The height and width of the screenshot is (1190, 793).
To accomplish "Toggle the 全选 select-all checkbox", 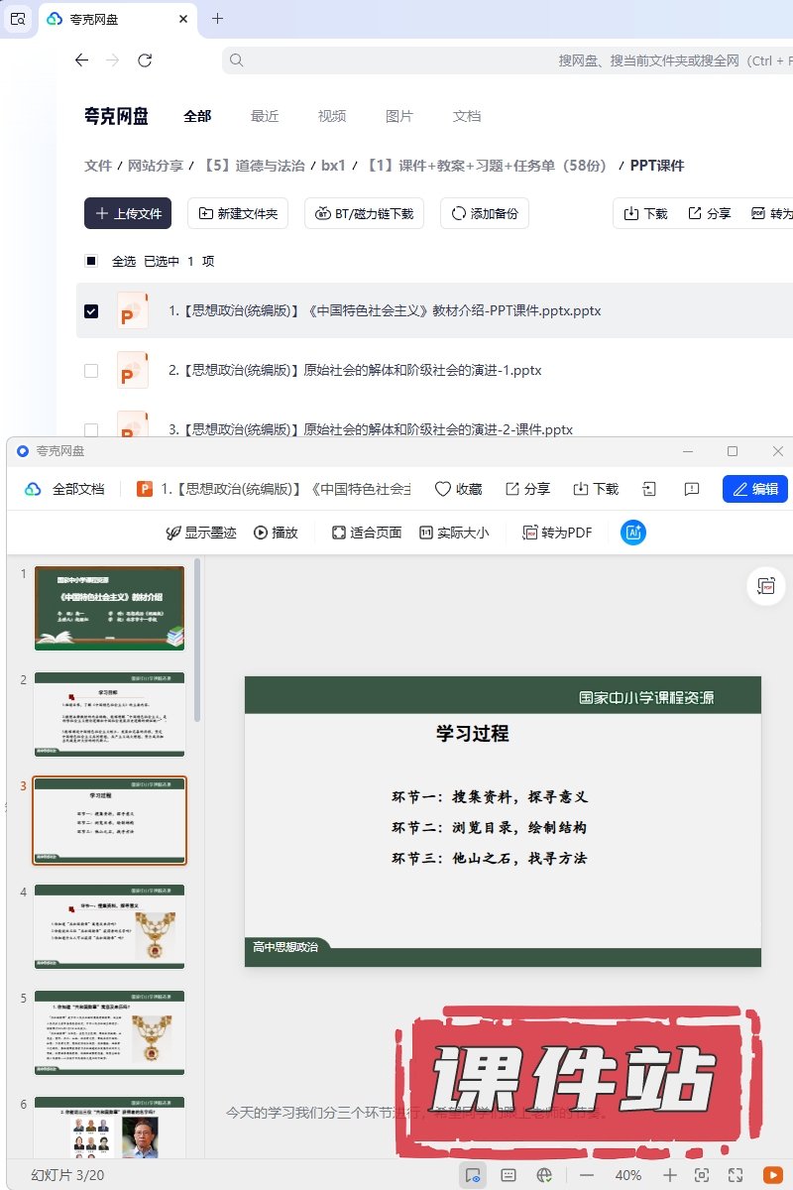I will click(x=91, y=261).
